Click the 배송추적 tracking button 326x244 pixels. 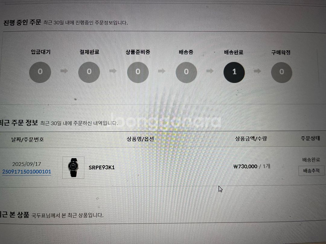coord(311,171)
